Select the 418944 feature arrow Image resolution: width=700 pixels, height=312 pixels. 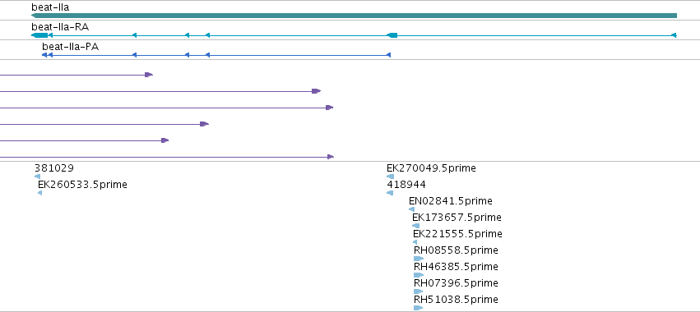390,193
